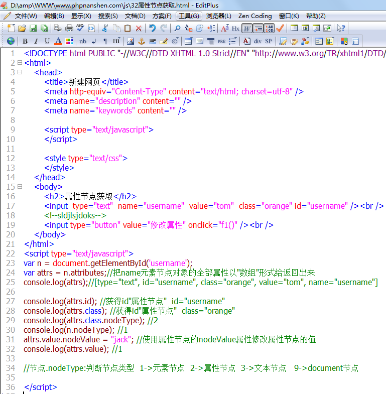Screen dimensions: 386x394
Task: Insert PRE preformatted tag
Action: click(x=221, y=41)
